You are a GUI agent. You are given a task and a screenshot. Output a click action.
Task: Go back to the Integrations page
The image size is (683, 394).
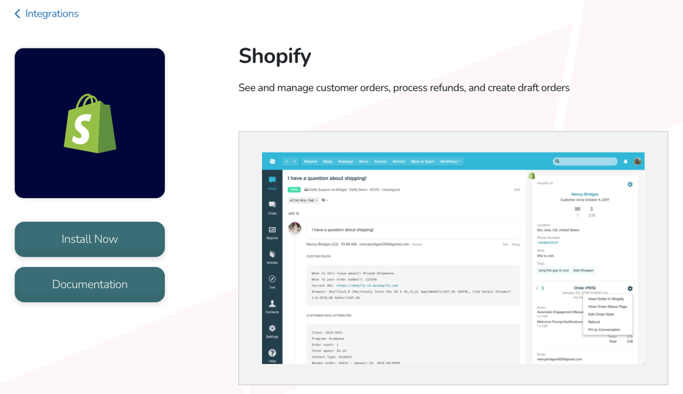[46, 14]
